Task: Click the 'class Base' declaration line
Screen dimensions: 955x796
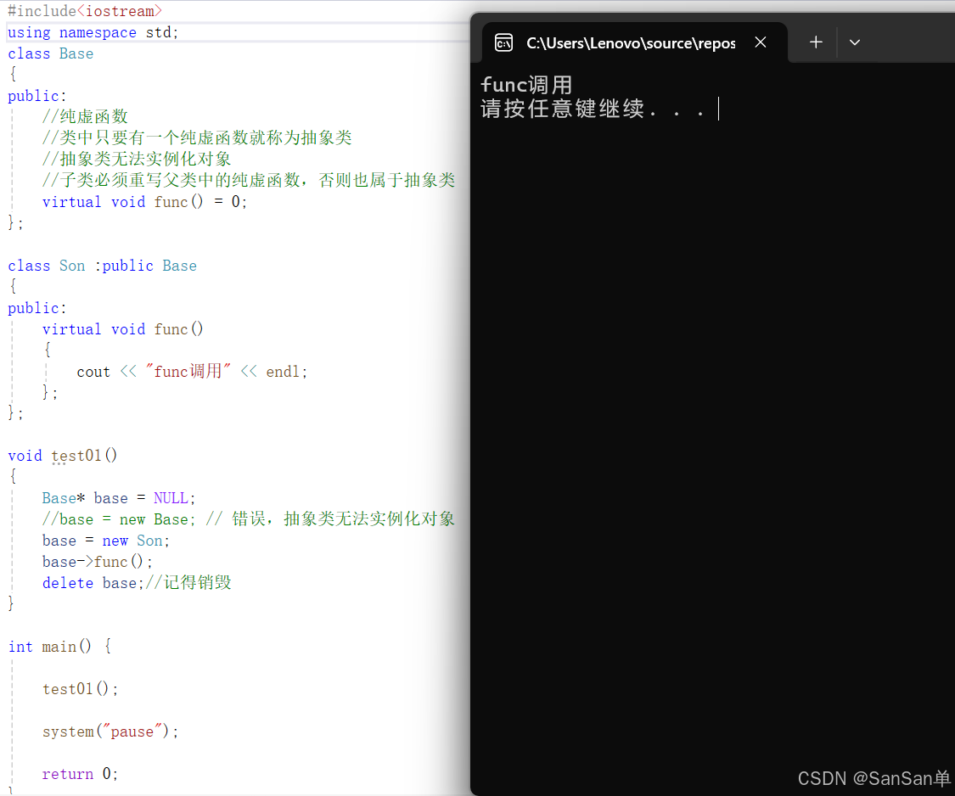Action: tap(51, 53)
